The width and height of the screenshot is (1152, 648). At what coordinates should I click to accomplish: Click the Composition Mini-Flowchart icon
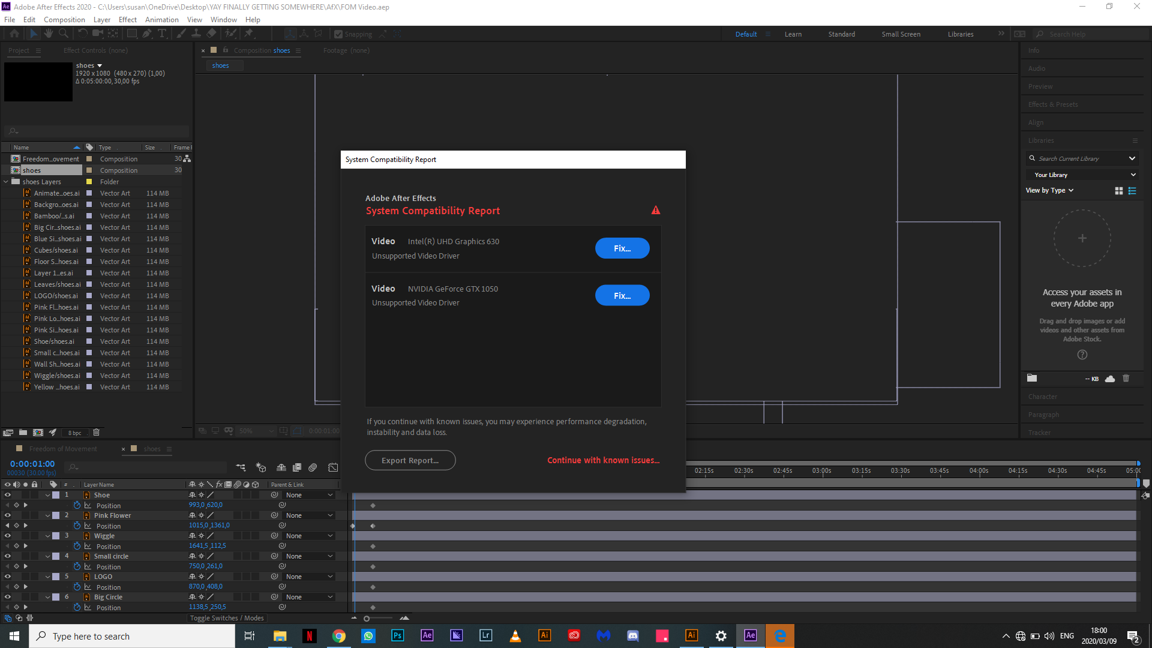(241, 467)
